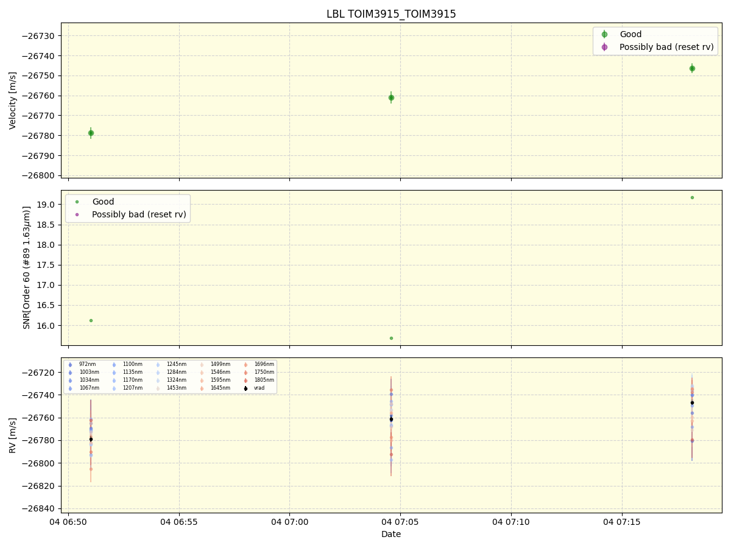
Task: Click the 1499nm wavelength legend symbol
Action: click(201, 364)
